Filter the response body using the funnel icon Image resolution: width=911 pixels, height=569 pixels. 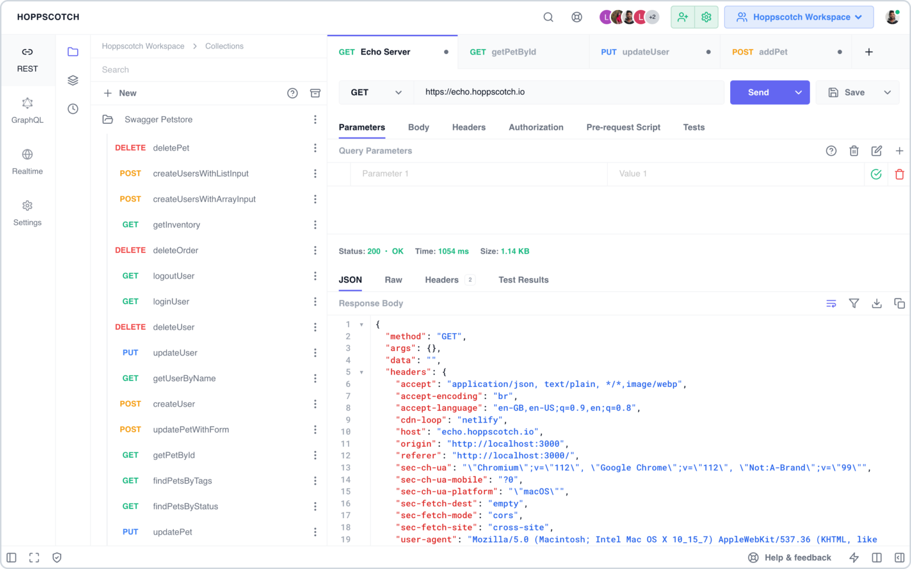854,303
